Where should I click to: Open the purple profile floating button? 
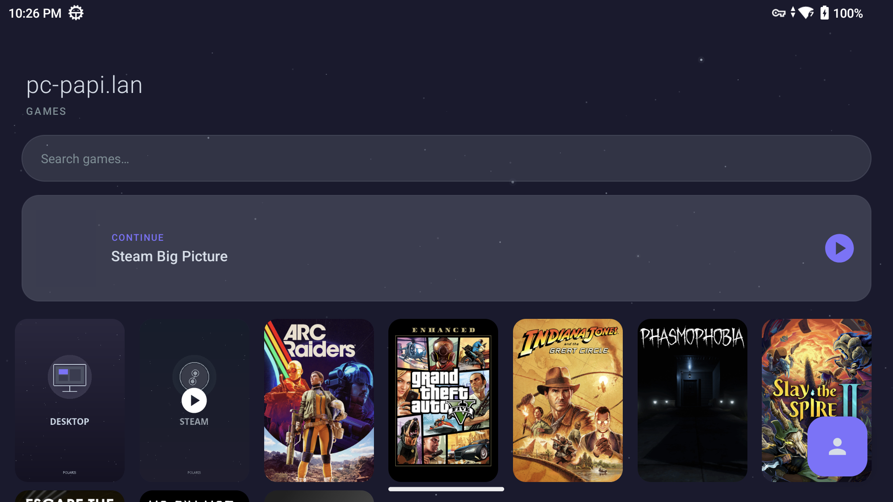[837, 446]
